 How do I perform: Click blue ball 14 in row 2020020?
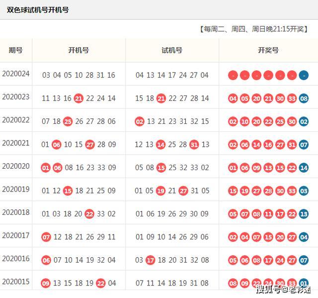click(304, 168)
